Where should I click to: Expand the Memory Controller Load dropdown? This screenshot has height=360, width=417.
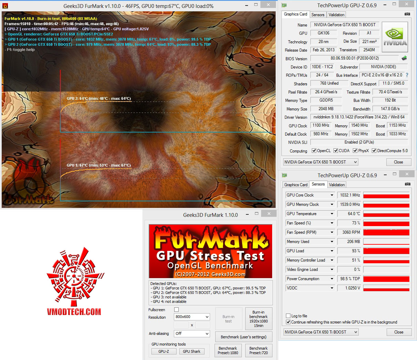[332, 260]
